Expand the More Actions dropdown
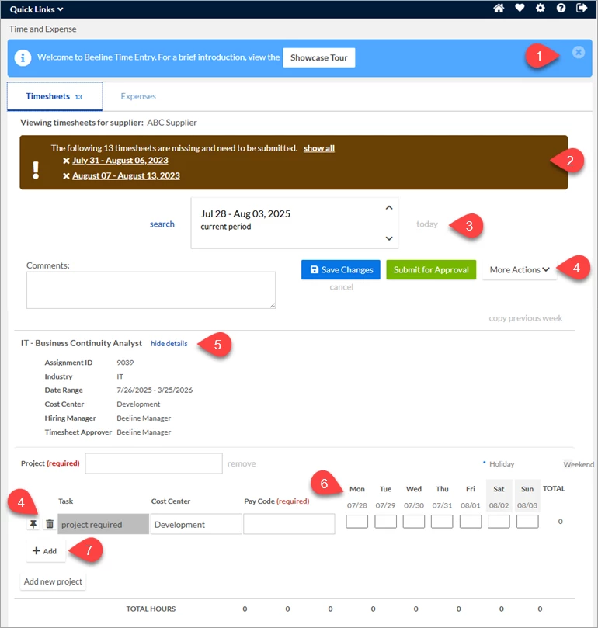Screen dimensions: 598x628 pos(520,269)
